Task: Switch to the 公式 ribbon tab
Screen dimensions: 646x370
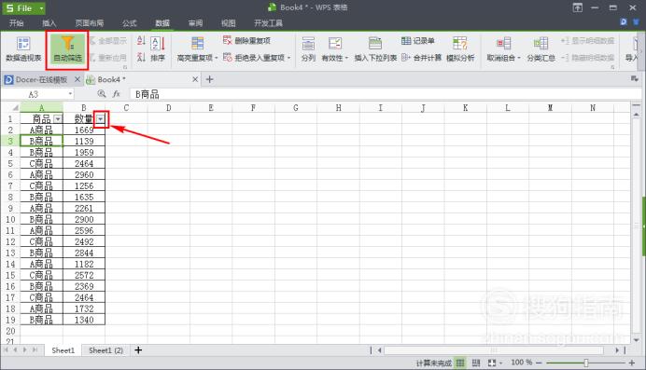Action: tap(130, 23)
